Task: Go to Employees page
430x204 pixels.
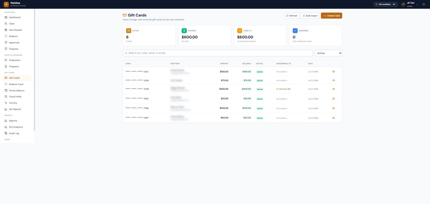Action: [17, 60]
